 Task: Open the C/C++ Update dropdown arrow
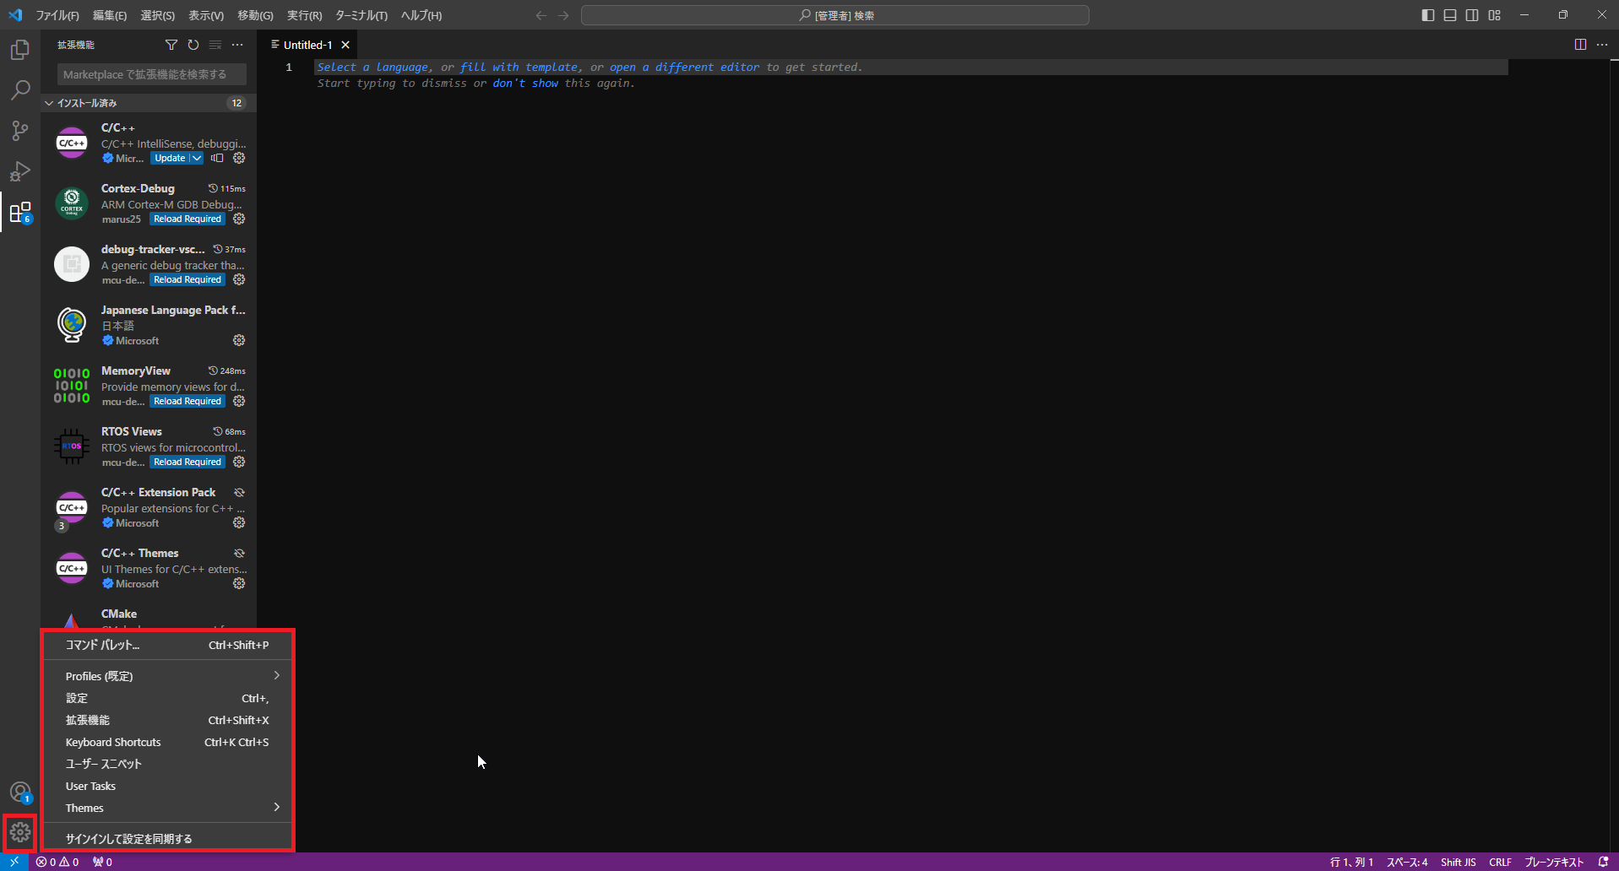197,158
